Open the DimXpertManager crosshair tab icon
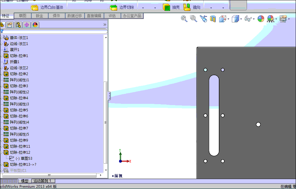This screenshot has width=296, height=189. coord(27,25)
